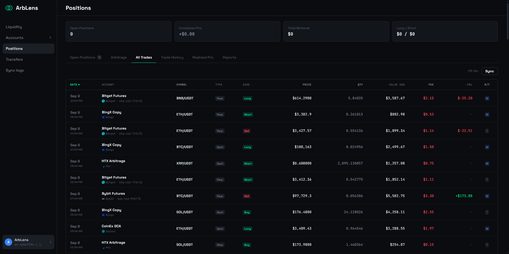The image size is (509, 254).
Task: Select the All Trades tab
Action: pyautogui.click(x=144, y=57)
